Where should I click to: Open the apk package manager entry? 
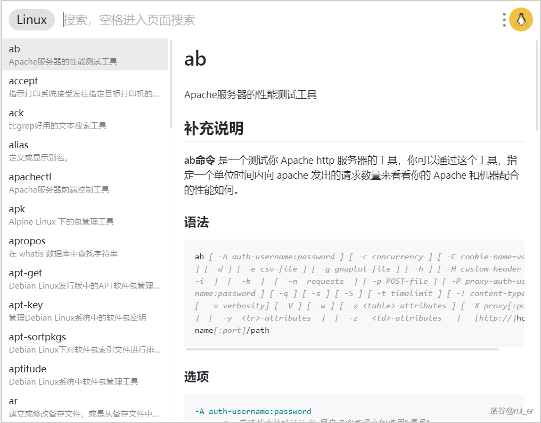pos(85,214)
